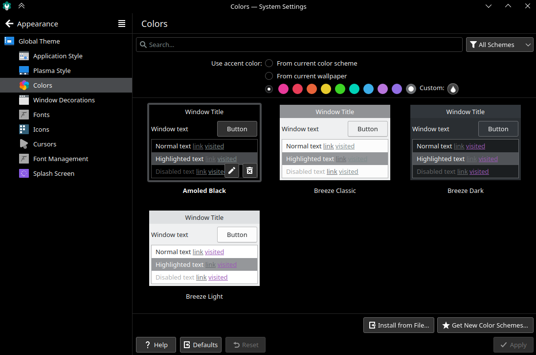Screen dimensions: 536x355
Task: Go to Plasma Style page
Action: coord(66,71)
